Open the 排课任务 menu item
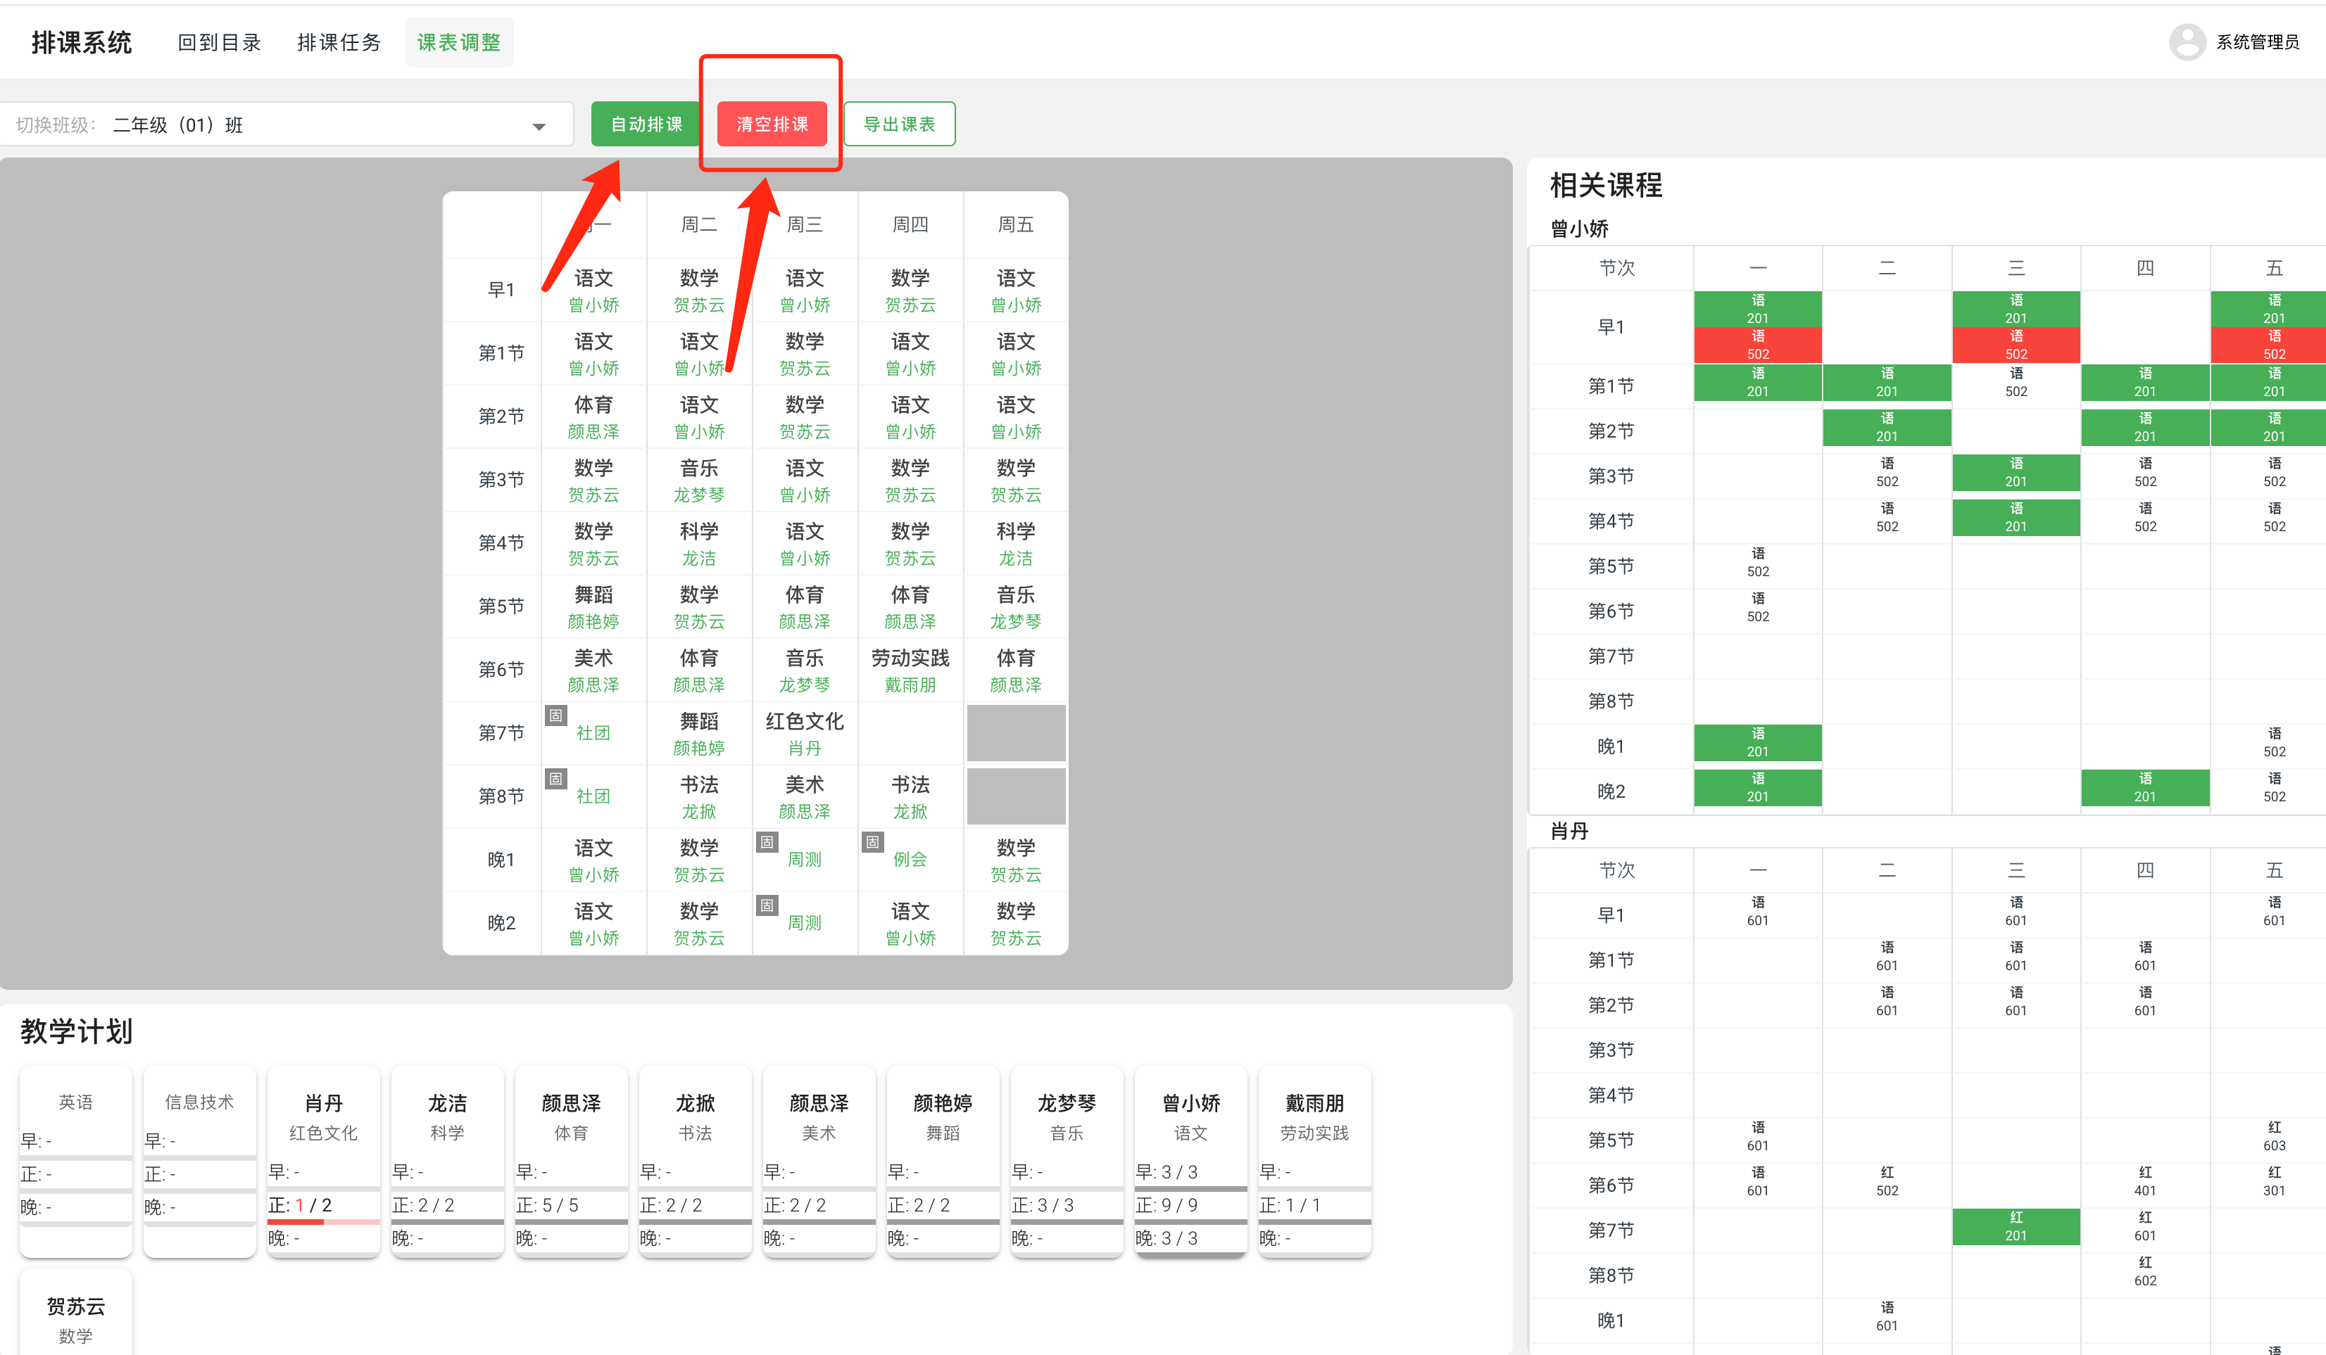Viewport: 2326px width, 1355px height. (339, 42)
